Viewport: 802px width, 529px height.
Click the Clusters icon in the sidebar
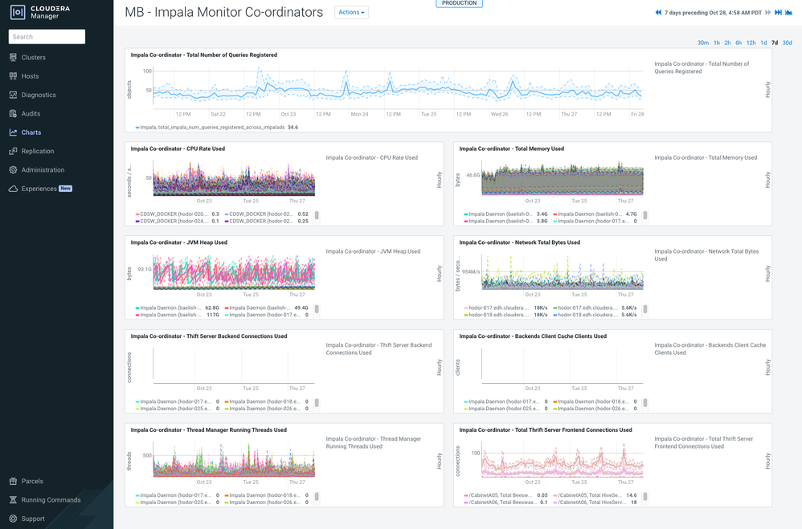point(14,57)
